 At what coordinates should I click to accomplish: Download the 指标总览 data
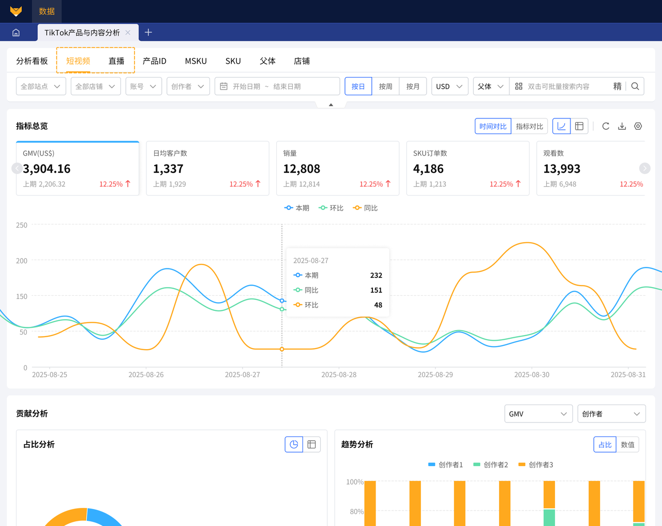tap(622, 126)
